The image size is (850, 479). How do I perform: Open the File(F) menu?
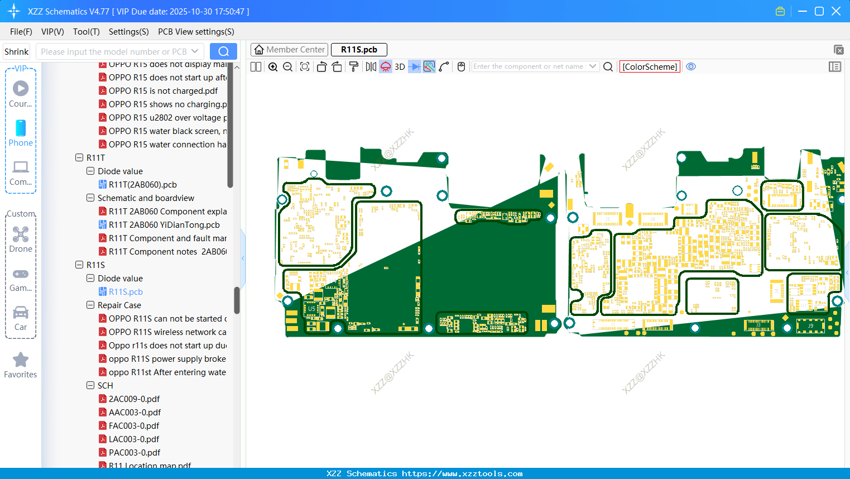pyautogui.click(x=21, y=32)
